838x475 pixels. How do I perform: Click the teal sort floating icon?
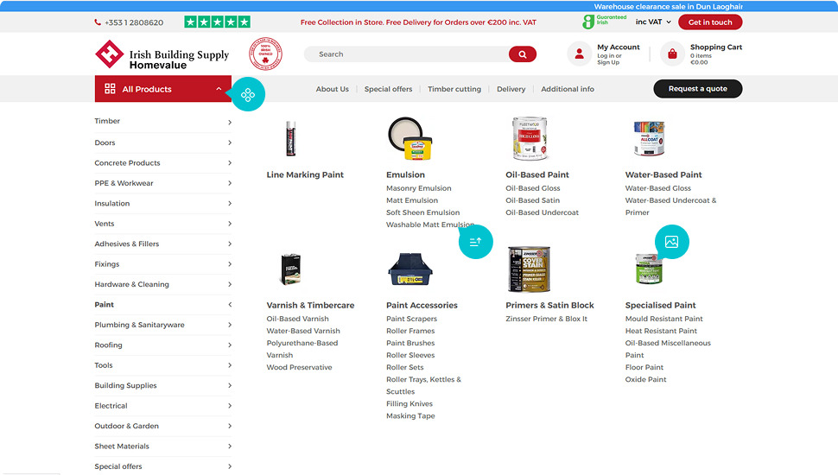pyautogui.click(x=475, y=242)
